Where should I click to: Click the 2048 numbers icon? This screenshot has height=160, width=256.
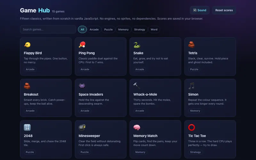(27, 127)
